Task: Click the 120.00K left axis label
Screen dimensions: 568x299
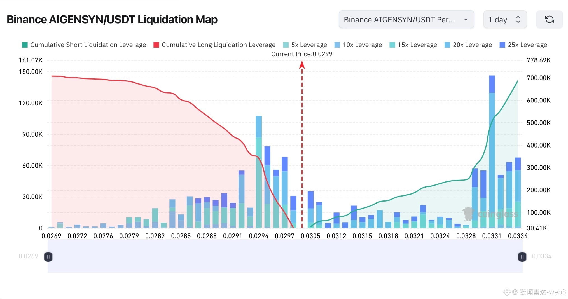Action: click(x=31, y=103)
